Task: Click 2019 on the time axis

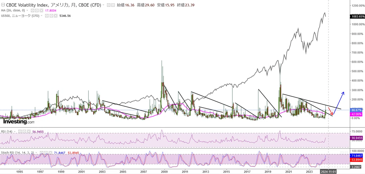Action: click(x=268, y=172)
